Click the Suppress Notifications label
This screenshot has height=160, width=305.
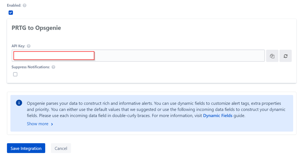point(31,67)
